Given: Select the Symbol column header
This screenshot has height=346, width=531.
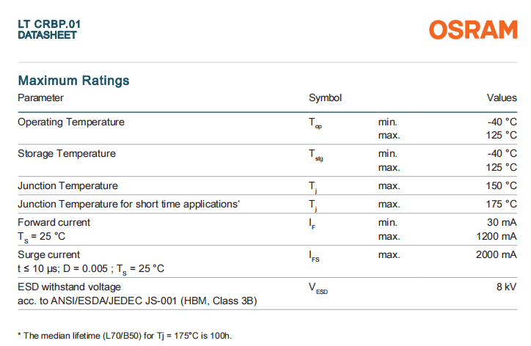Looking at the screenshot, I should tap(325, 97).
